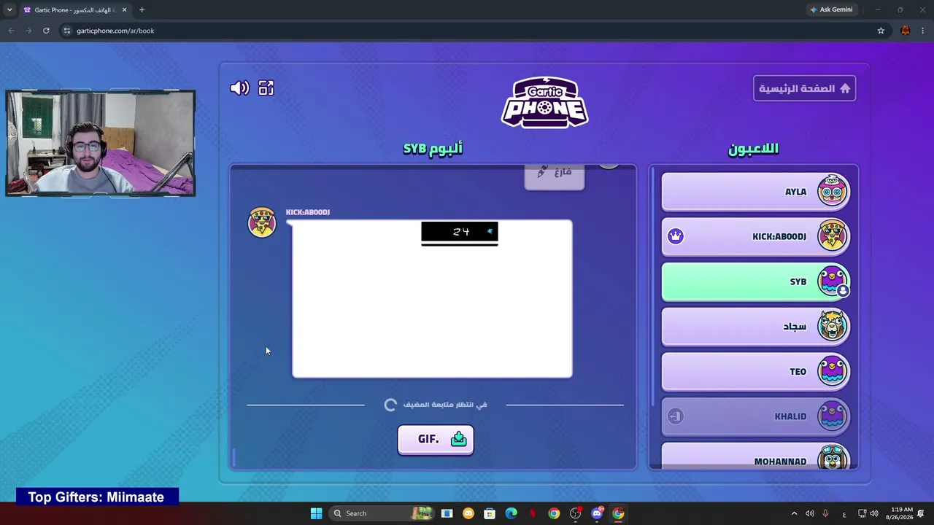934x525 pixels.
Task: Select player MOHANNAD in the players list
Action: coord(756,457)
